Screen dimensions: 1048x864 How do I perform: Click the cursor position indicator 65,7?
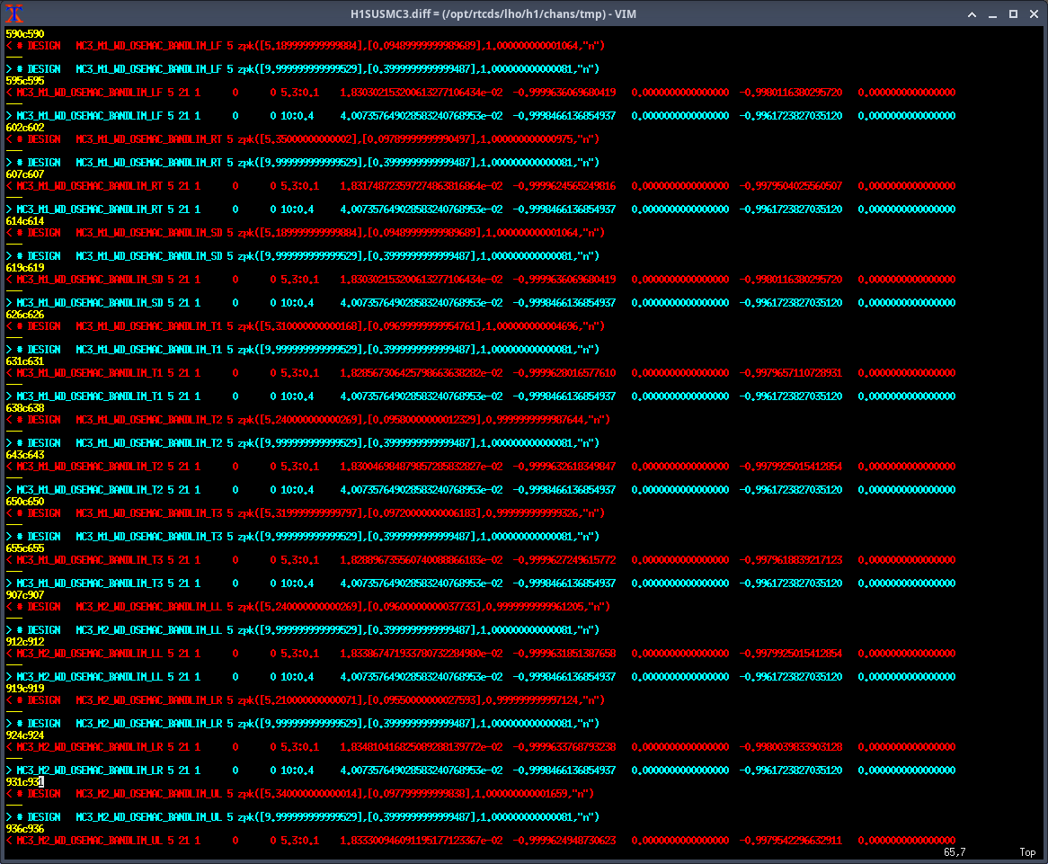pyautogui.click(x=955, y=852)
